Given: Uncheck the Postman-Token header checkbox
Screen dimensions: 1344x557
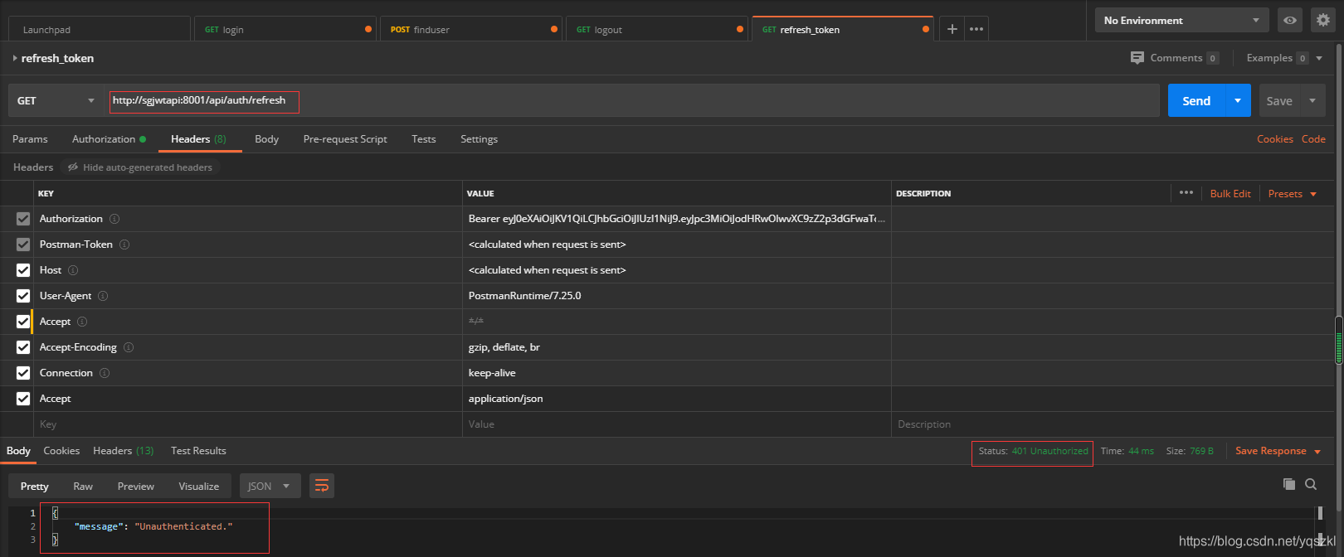Looking at the screenshot, I should point(23,245).
